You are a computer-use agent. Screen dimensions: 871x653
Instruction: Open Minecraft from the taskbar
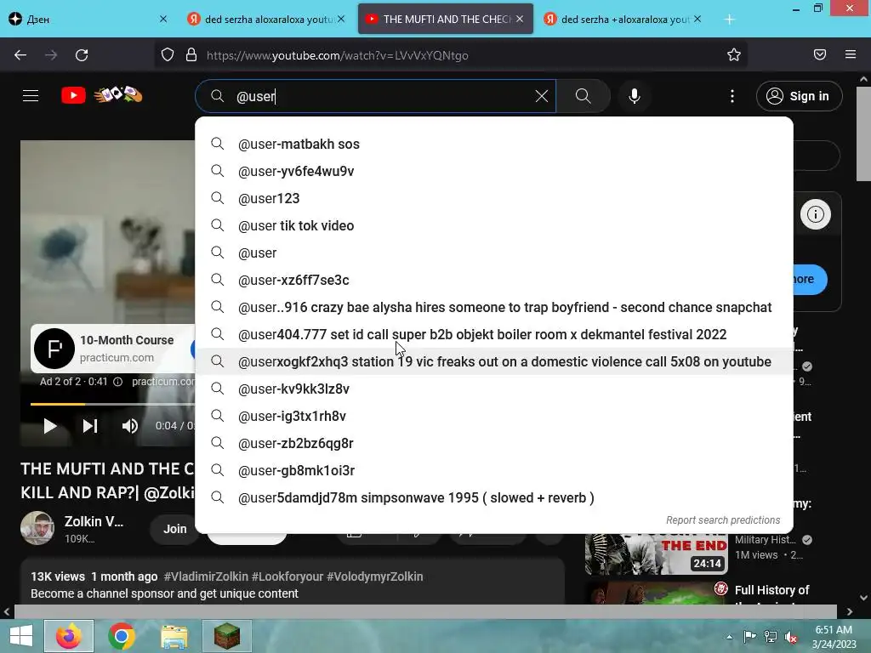point(226,636)
